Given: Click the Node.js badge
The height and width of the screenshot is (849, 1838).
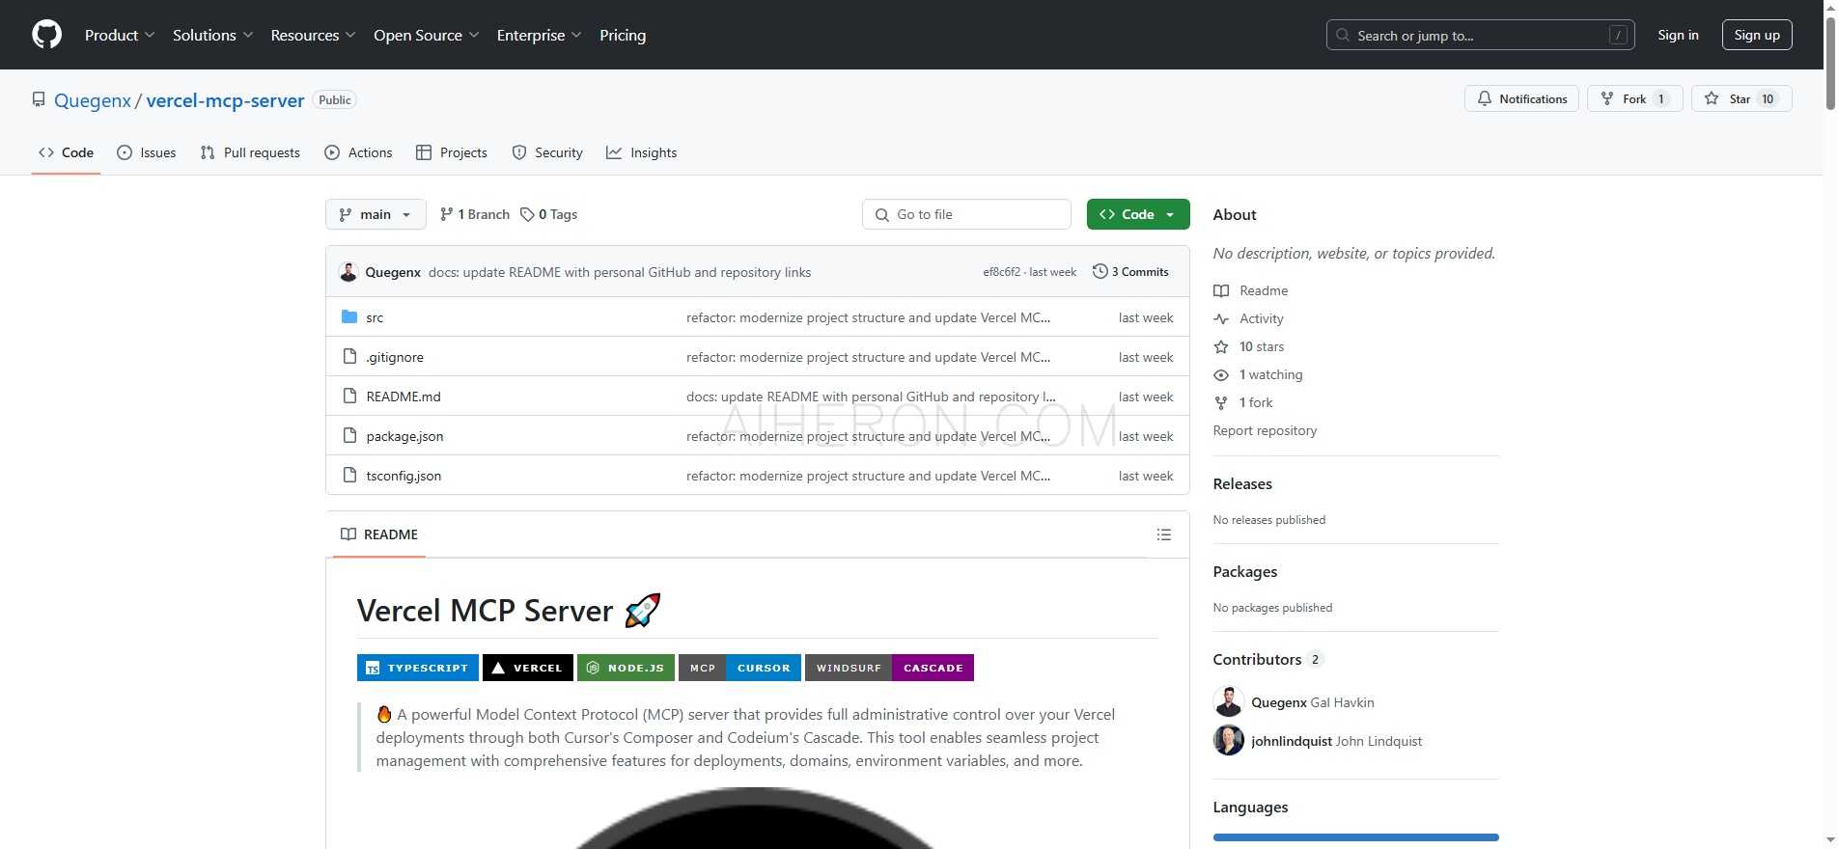Looking at the screenshot, I should click(x=626, y=668).
